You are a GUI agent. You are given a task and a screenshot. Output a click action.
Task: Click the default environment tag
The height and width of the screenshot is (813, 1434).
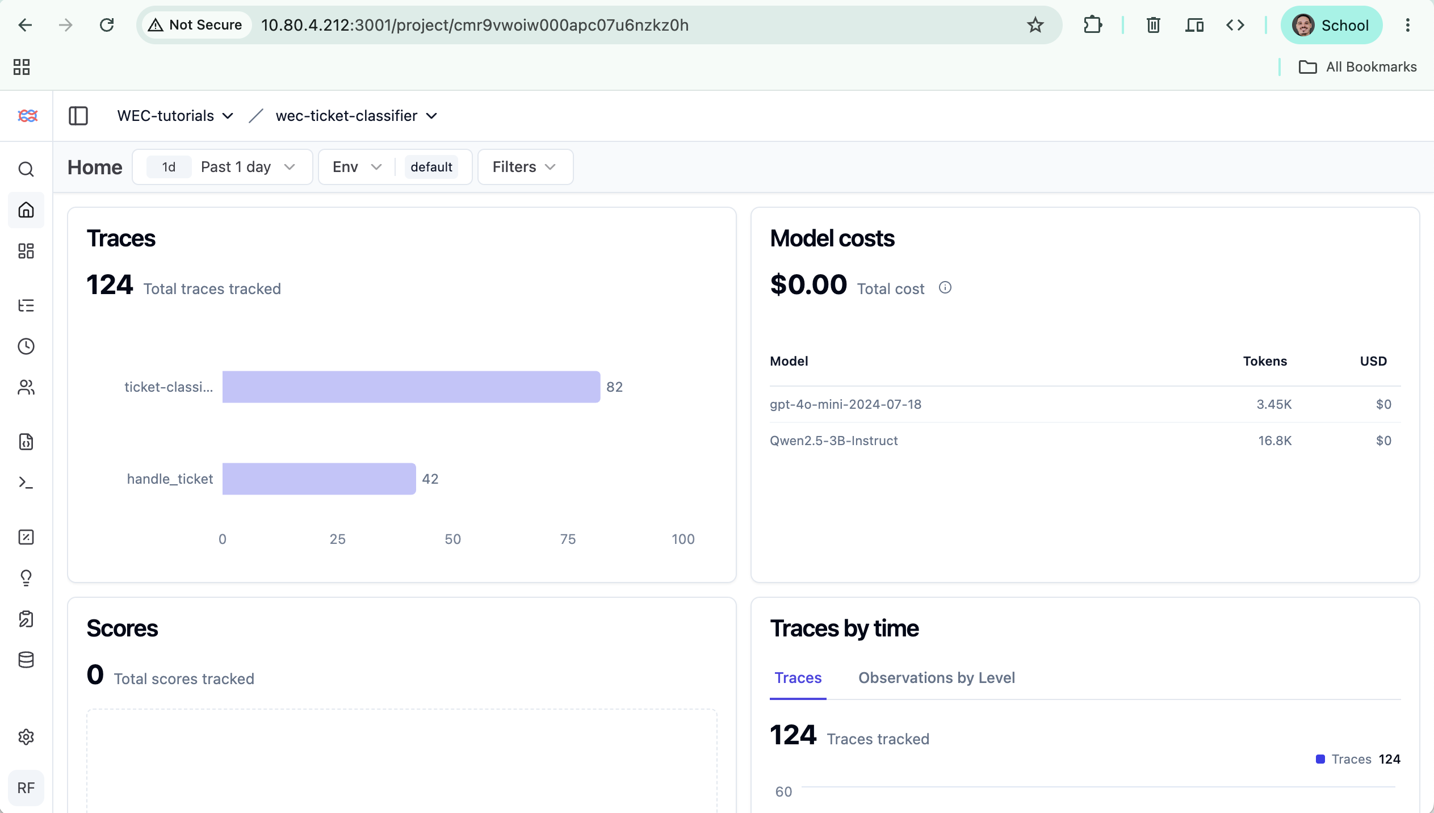[431, 167]
